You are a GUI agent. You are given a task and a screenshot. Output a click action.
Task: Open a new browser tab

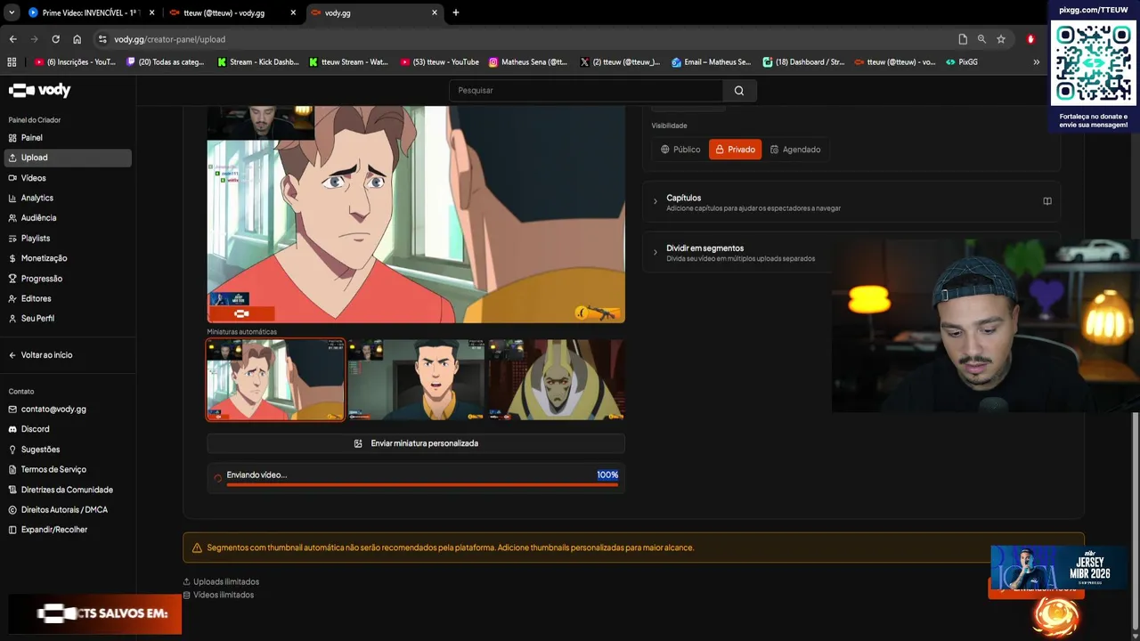(x=456, y=12)
